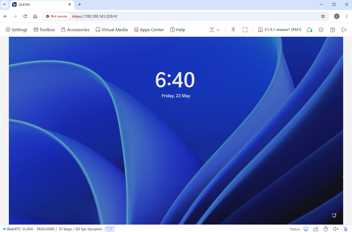Toggle the muted microphone icon

tap(346, 229)
